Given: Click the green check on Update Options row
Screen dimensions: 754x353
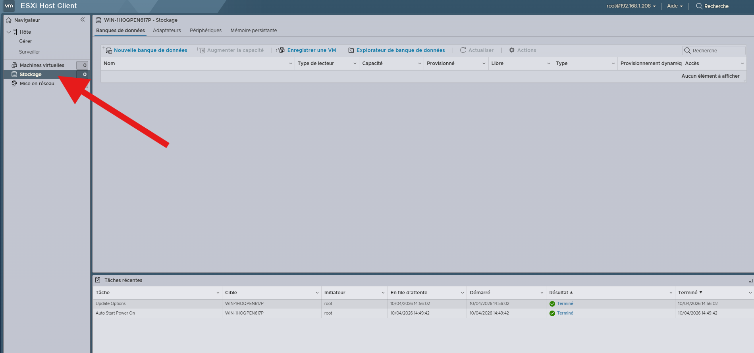Looking at the screenshot, I should (x=552, y=304).
